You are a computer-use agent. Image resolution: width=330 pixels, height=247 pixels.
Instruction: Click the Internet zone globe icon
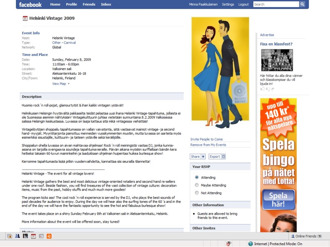coord(251,244)
